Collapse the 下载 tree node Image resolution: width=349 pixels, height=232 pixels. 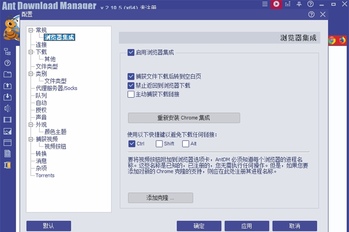point(31,52)
